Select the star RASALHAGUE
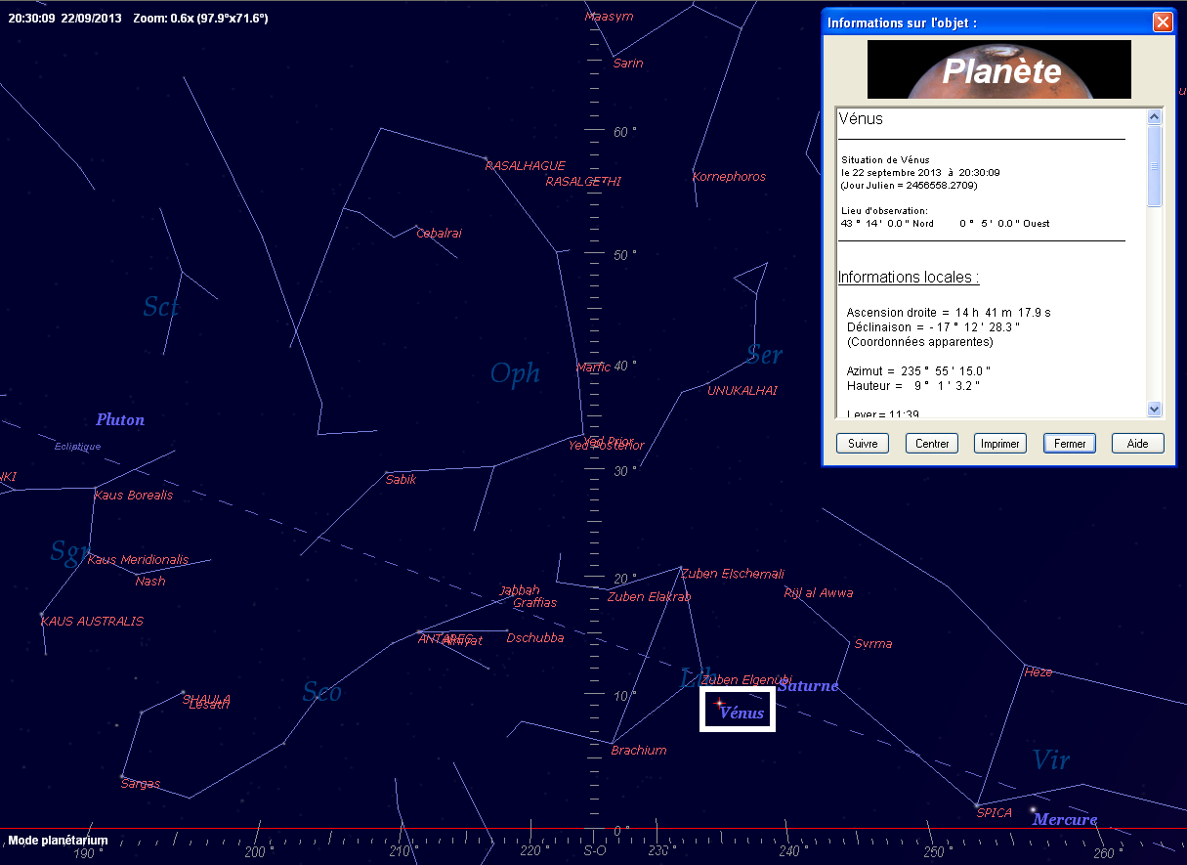1187x865 pixels. [x=486, y=158]
